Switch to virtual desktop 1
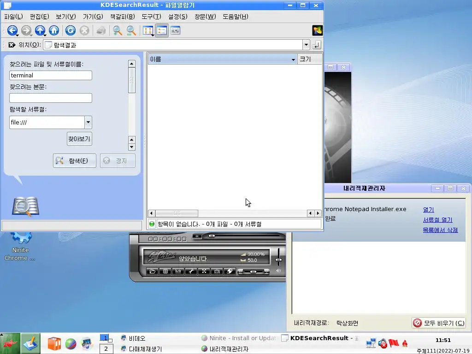472x354 pixels. (x=106, y=338)
